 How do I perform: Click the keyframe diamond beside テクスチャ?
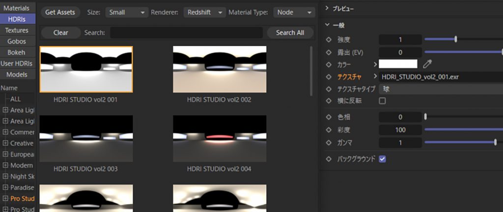(x=329, y=77)
